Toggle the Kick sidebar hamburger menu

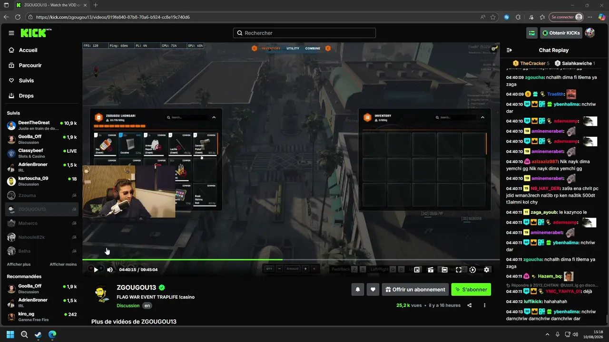tap(11, 33)
